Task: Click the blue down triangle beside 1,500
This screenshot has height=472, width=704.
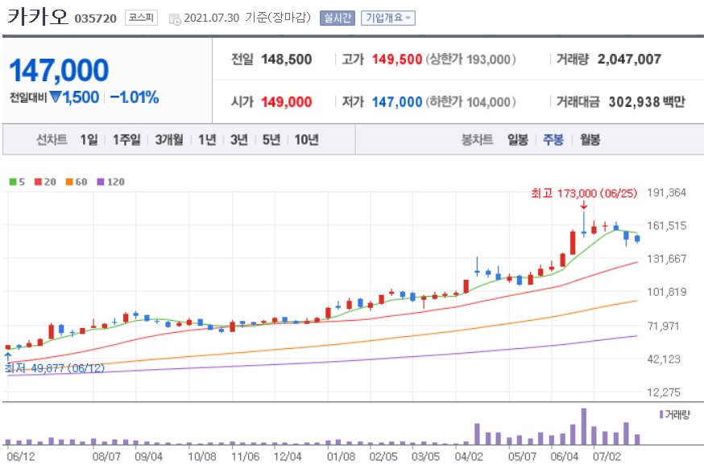Action: click(x=56, y=96)
